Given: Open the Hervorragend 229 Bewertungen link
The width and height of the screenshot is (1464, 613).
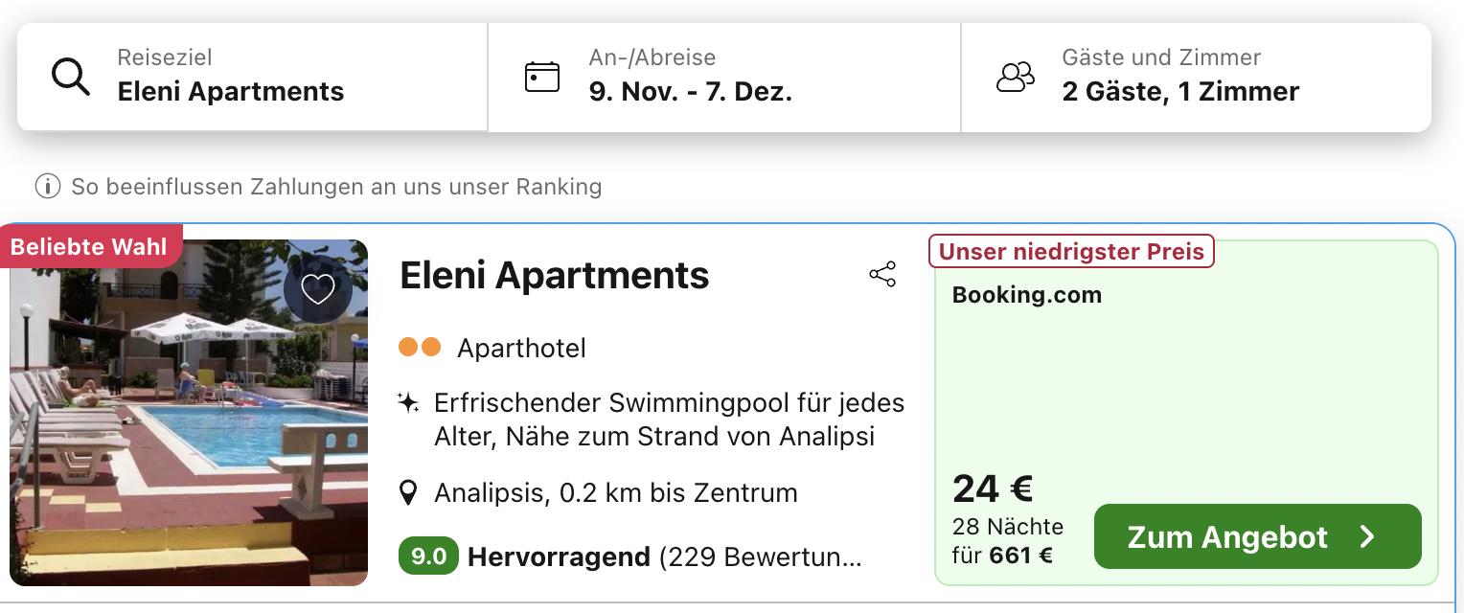Looking at the screenshot, I should (664, 556).
